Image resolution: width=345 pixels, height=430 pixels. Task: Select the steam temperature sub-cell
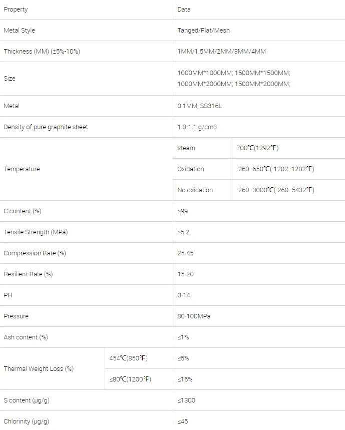202,148
